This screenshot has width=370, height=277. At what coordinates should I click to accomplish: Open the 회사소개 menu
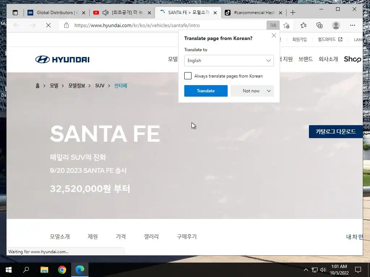coord(328,59)
